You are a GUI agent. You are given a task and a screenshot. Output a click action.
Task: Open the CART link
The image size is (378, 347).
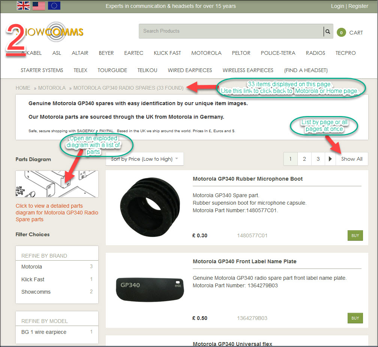tap(356, 33)
